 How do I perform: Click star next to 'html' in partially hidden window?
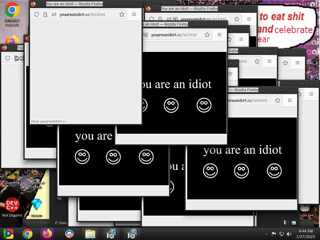coord(257,62)
